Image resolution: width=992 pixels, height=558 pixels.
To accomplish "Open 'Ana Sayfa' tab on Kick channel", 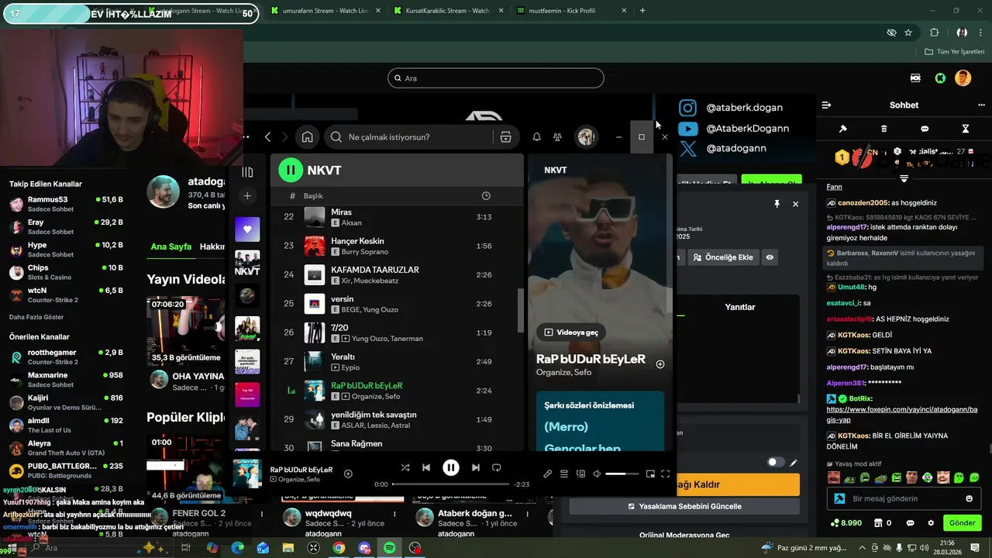I will pyautogui.click(x=170, y=246).
